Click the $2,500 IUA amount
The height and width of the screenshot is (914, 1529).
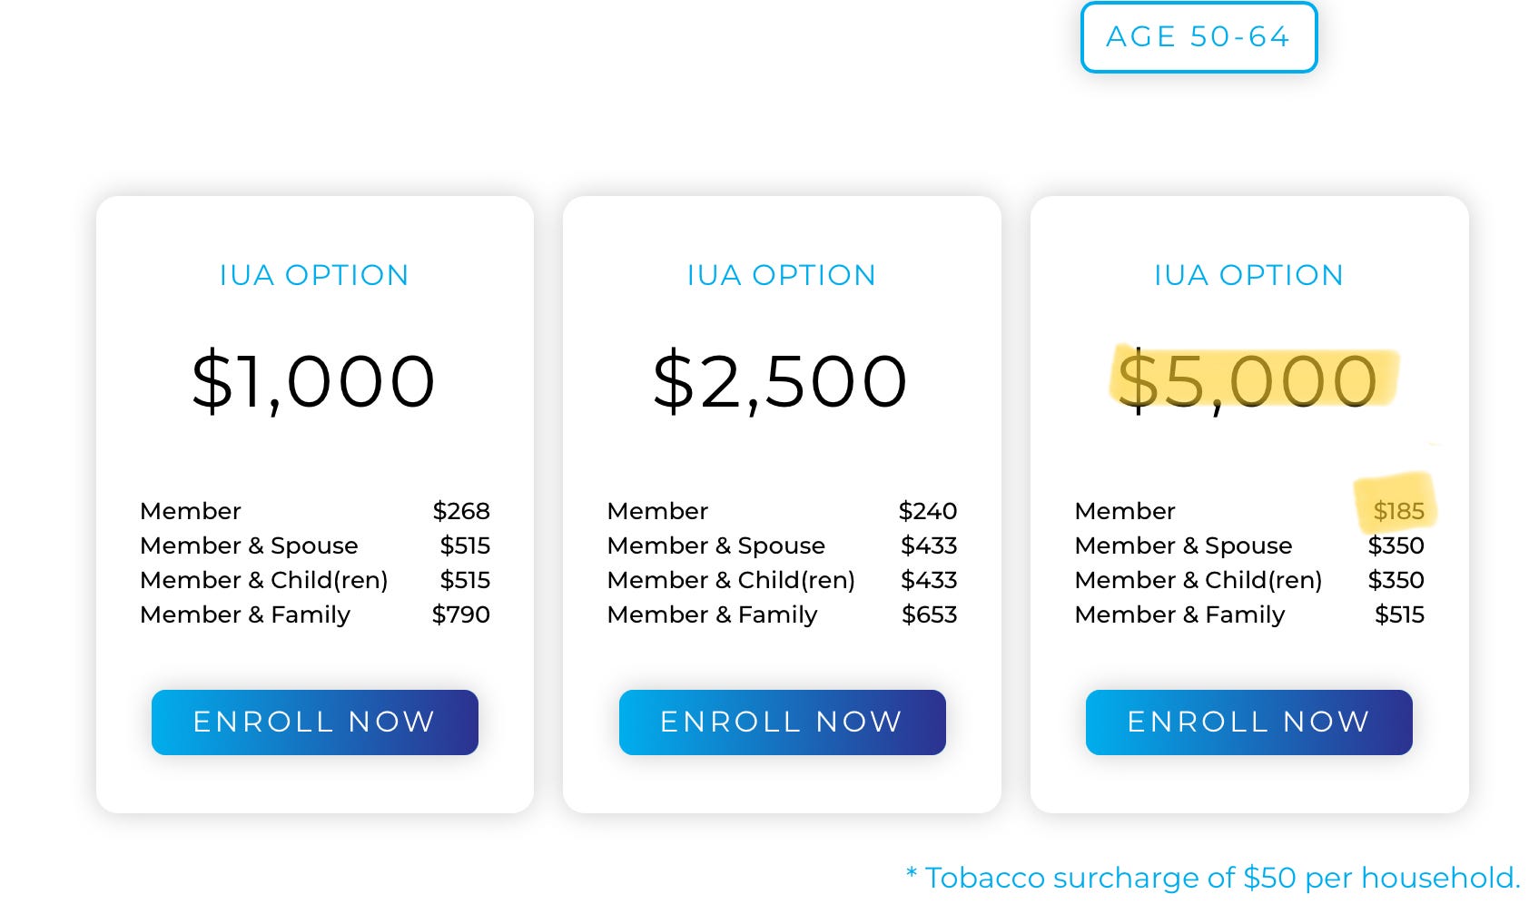pos(781,381)
